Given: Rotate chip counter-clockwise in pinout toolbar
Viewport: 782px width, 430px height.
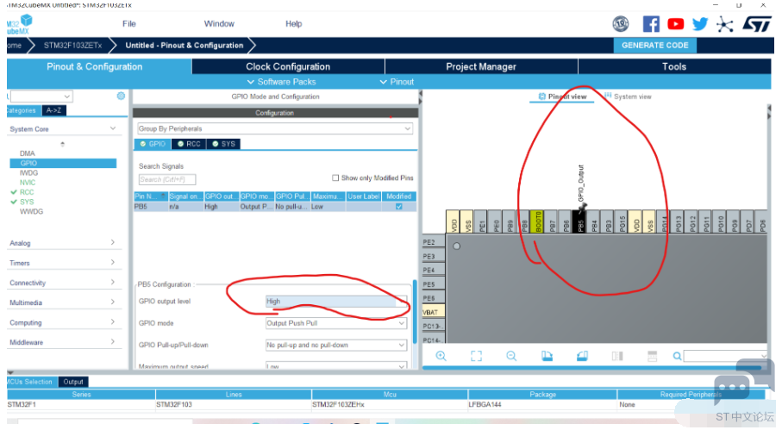Looking at the screenshot, I should [x=582, y=356].
